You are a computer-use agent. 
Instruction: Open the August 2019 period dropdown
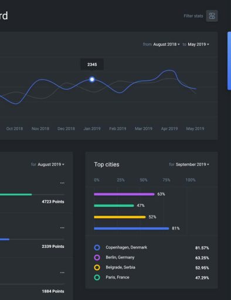pyautogui.click(x=51, y=165)
